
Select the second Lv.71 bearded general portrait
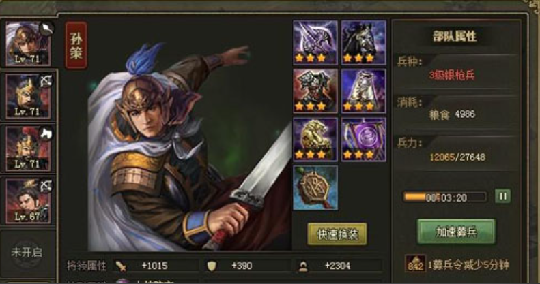coord(28,96)
